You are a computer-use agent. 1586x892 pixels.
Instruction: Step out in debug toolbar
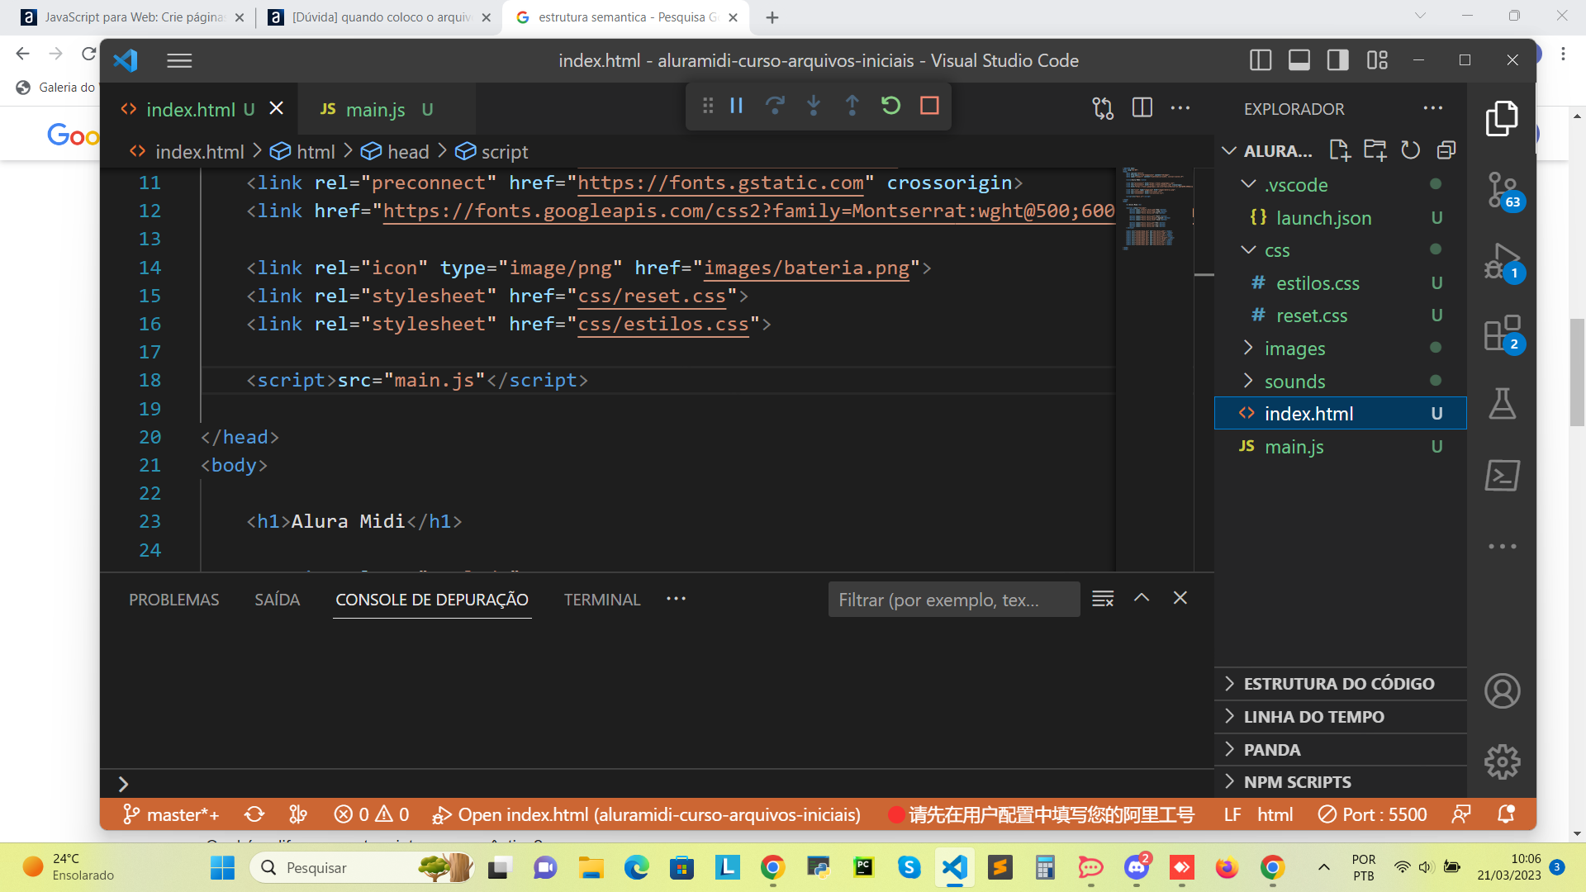coord(852,106)
